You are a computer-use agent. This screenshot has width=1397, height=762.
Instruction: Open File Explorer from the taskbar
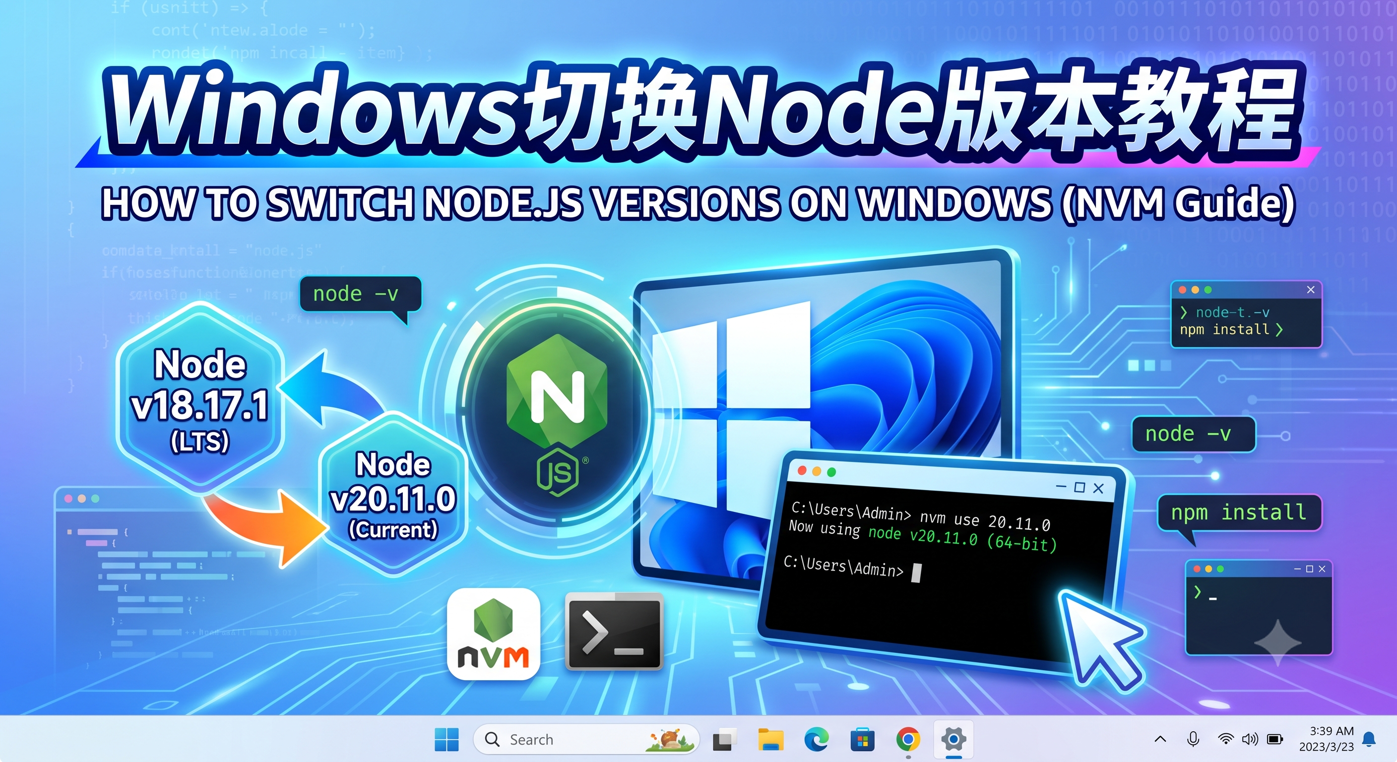point(770,740)
